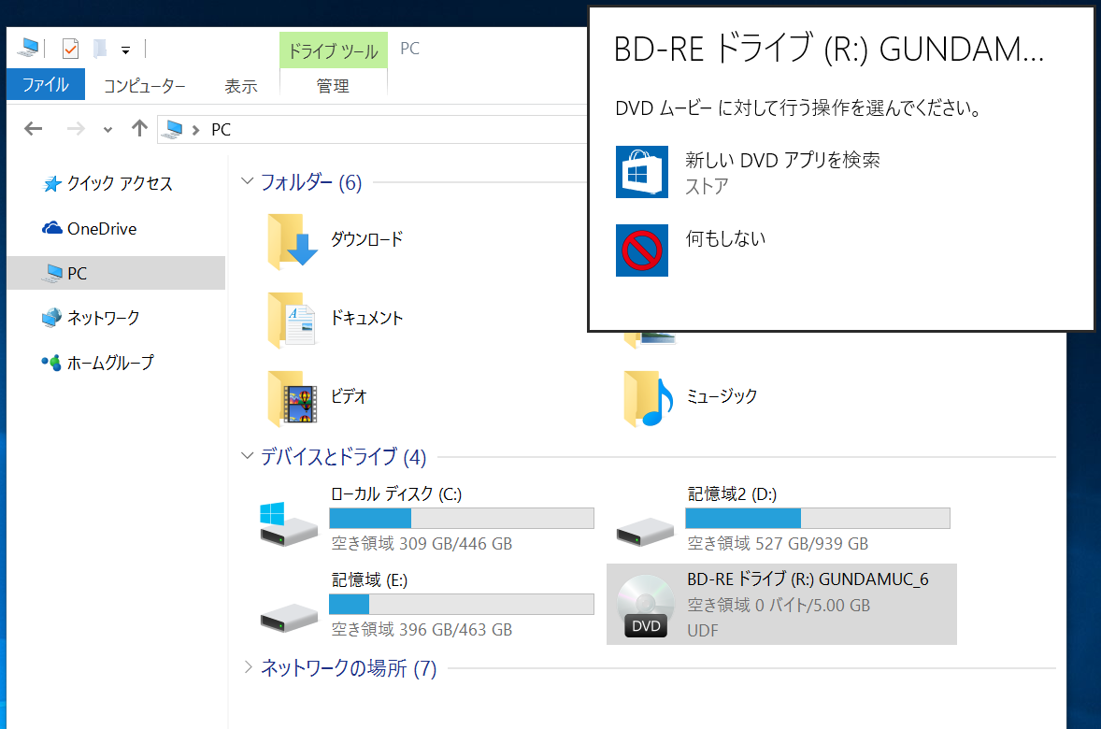Click 空き領域 527 GB/939 GB text
The height and width of the screenshot is (729, 1101).
tap(778, 544)
